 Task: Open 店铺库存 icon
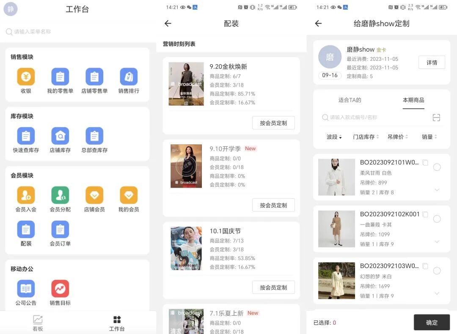60,136
